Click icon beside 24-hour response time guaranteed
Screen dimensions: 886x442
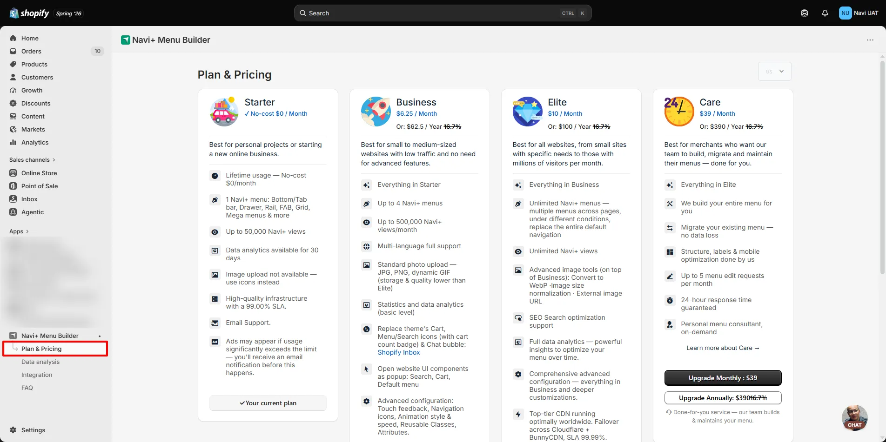click(x=670, y=300)
